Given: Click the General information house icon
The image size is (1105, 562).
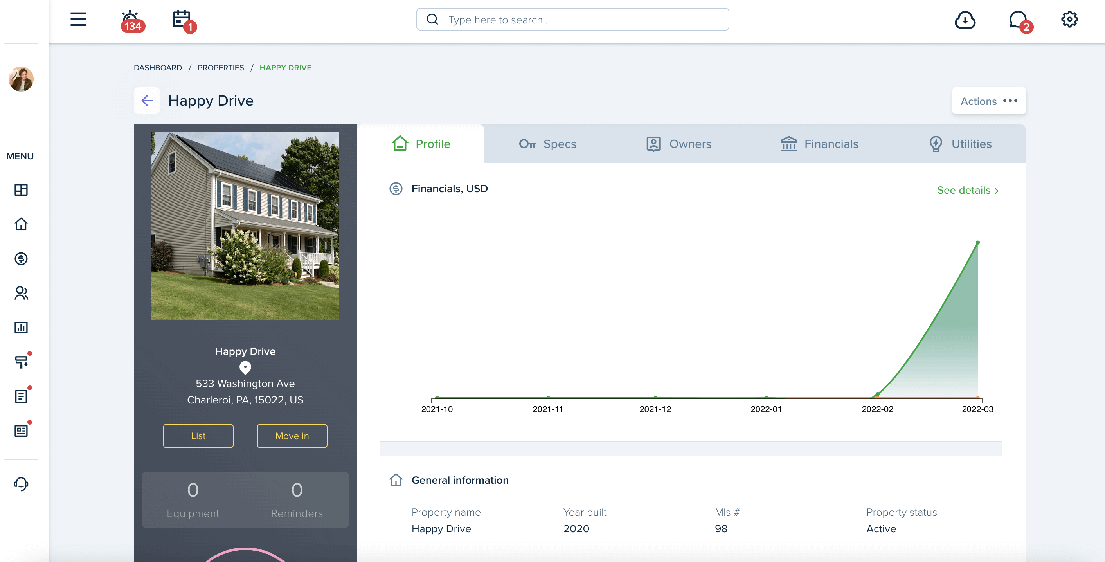Looking at the screenshot, I should (396, 480).
